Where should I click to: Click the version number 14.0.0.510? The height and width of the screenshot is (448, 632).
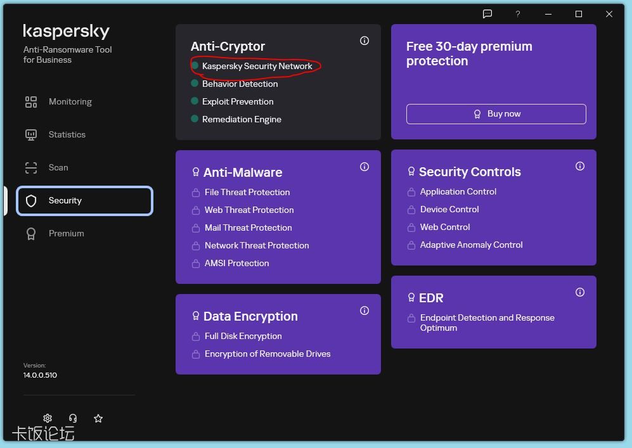point(40,375)
